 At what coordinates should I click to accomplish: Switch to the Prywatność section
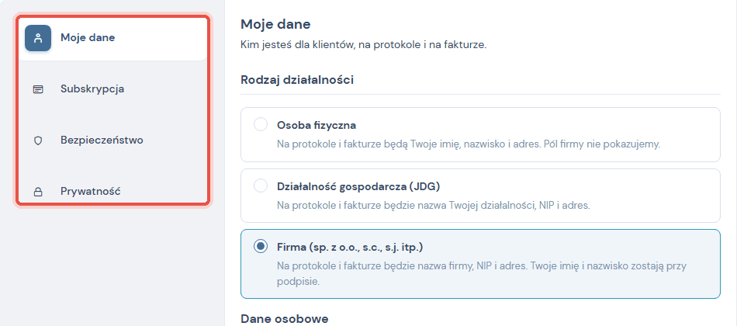[x=112, y=192]
